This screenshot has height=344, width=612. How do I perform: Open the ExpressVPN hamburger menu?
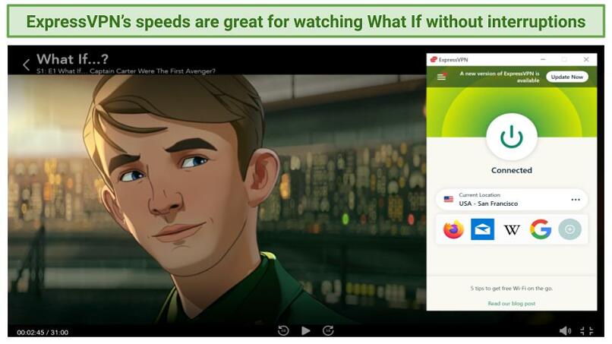pos(441,77)
